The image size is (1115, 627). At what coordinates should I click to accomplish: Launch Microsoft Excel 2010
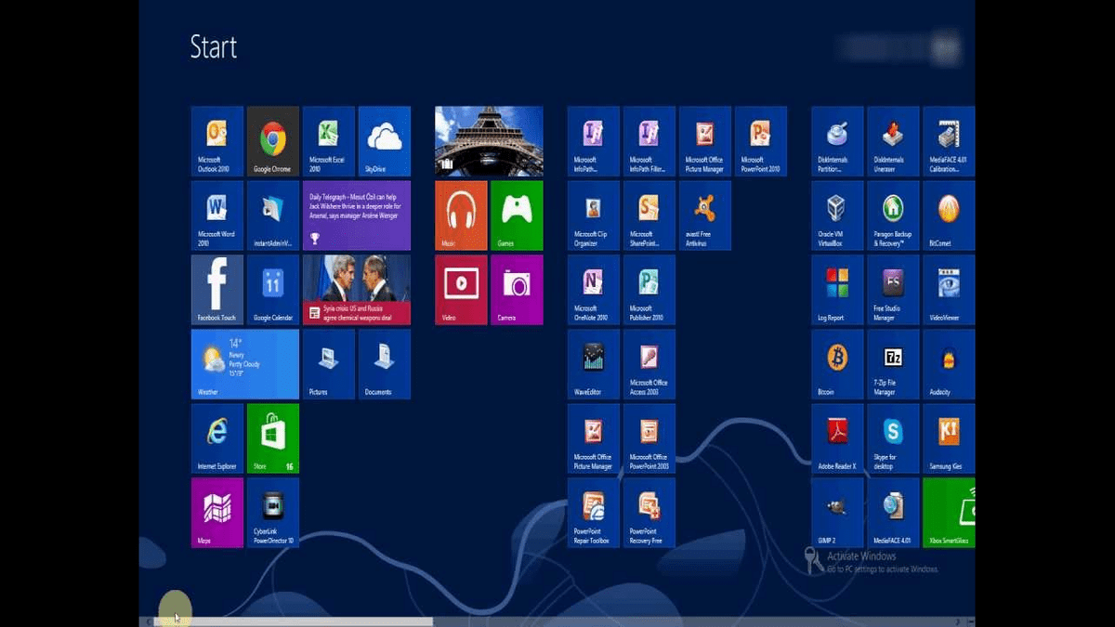tap(328, 141)
